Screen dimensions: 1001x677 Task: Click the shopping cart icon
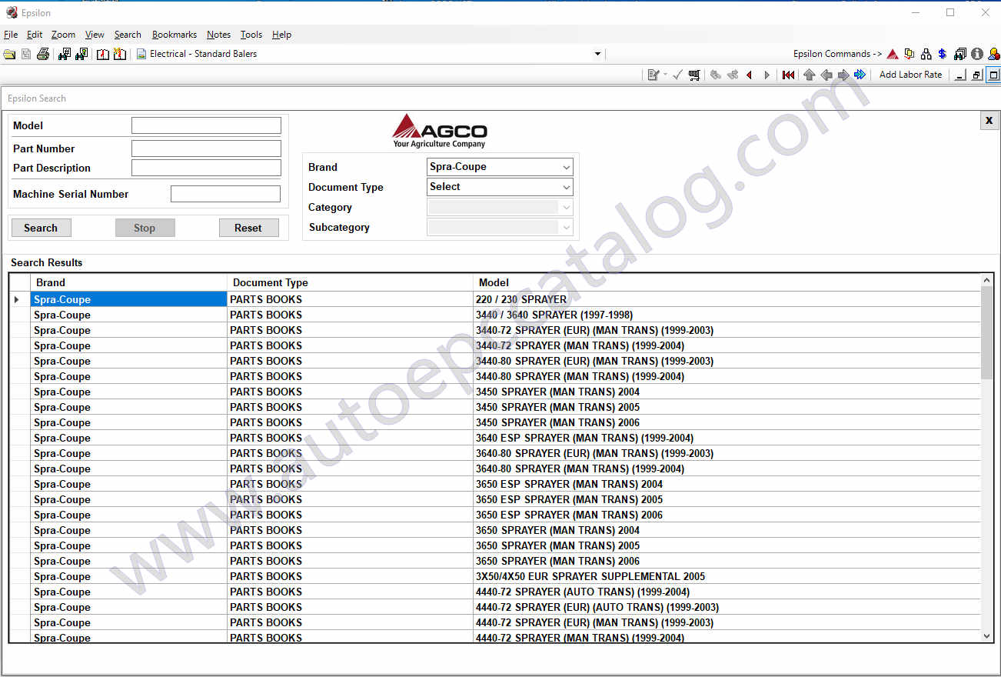coord(694,75)
